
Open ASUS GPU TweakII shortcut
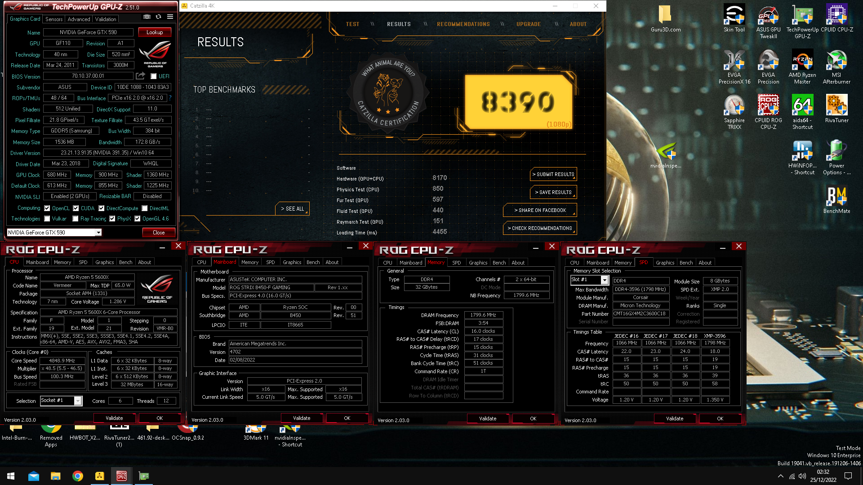[768, 22]
